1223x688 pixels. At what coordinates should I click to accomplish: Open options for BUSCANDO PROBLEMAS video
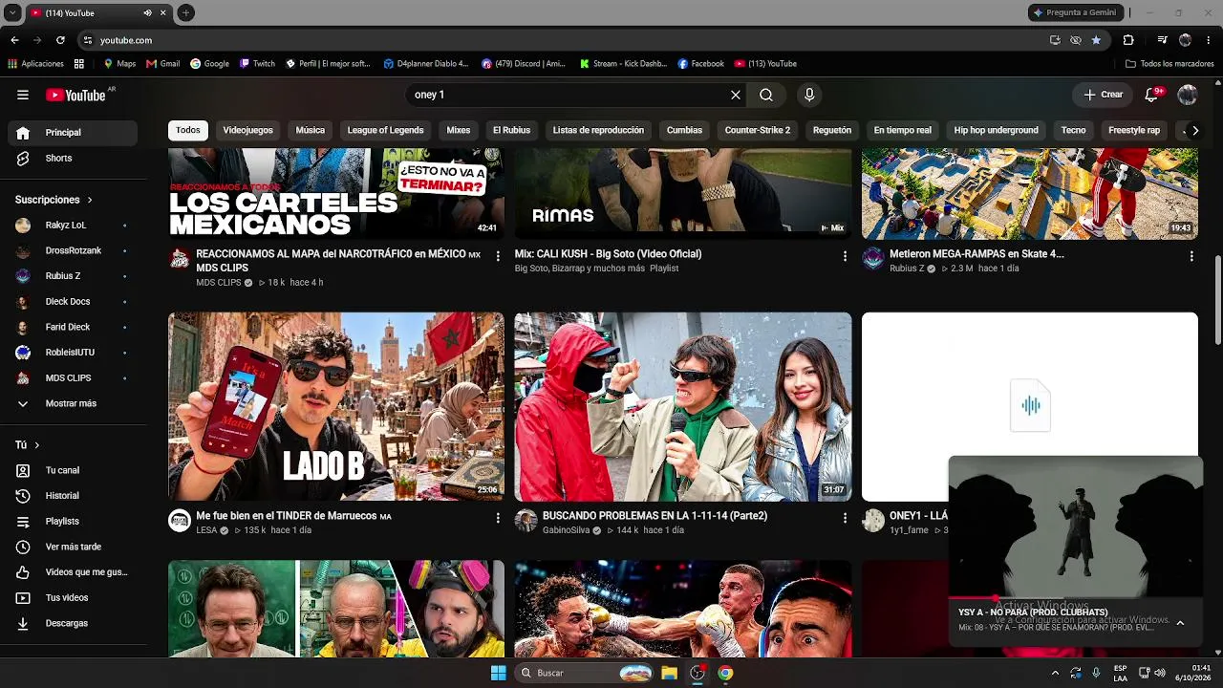point(845,518)
